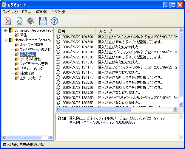185x149 pixels.
Task: Click detail text 侵入防止エンジンのバージョン: 3.0.0.60809
Action: tap(102, 122)
